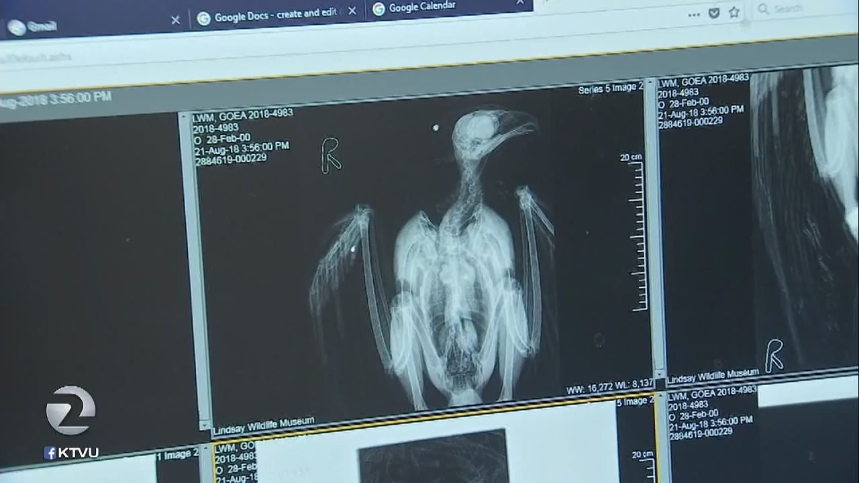Viewport: 859px width, 483px height.
Task: Click Lindsay Wildlife Museum label in right panel
Action: 713,376
